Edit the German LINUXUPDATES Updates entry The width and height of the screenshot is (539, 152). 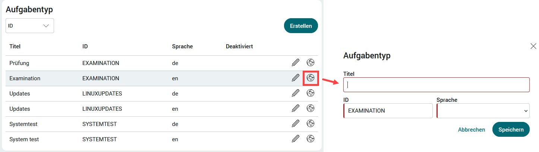point(296,93)
